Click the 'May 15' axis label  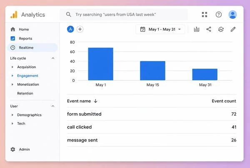152,85
